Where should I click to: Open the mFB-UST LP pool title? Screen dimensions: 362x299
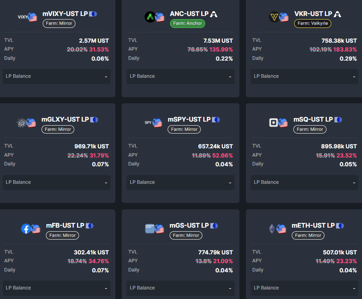coord(65,226)
